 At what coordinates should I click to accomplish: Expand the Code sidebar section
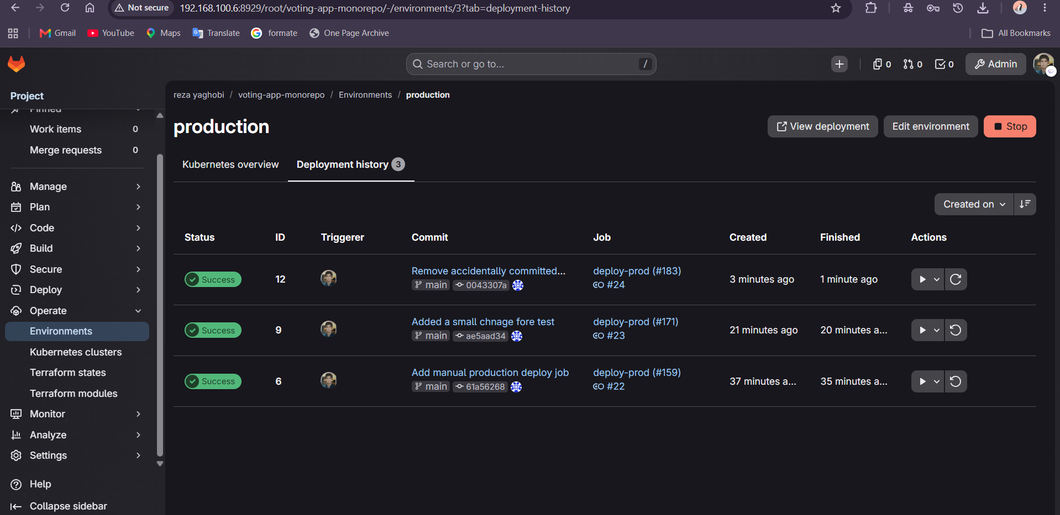(x=77, y=228)
